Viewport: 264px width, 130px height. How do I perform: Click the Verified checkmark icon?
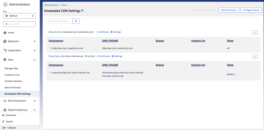click(x=86, y=56)
